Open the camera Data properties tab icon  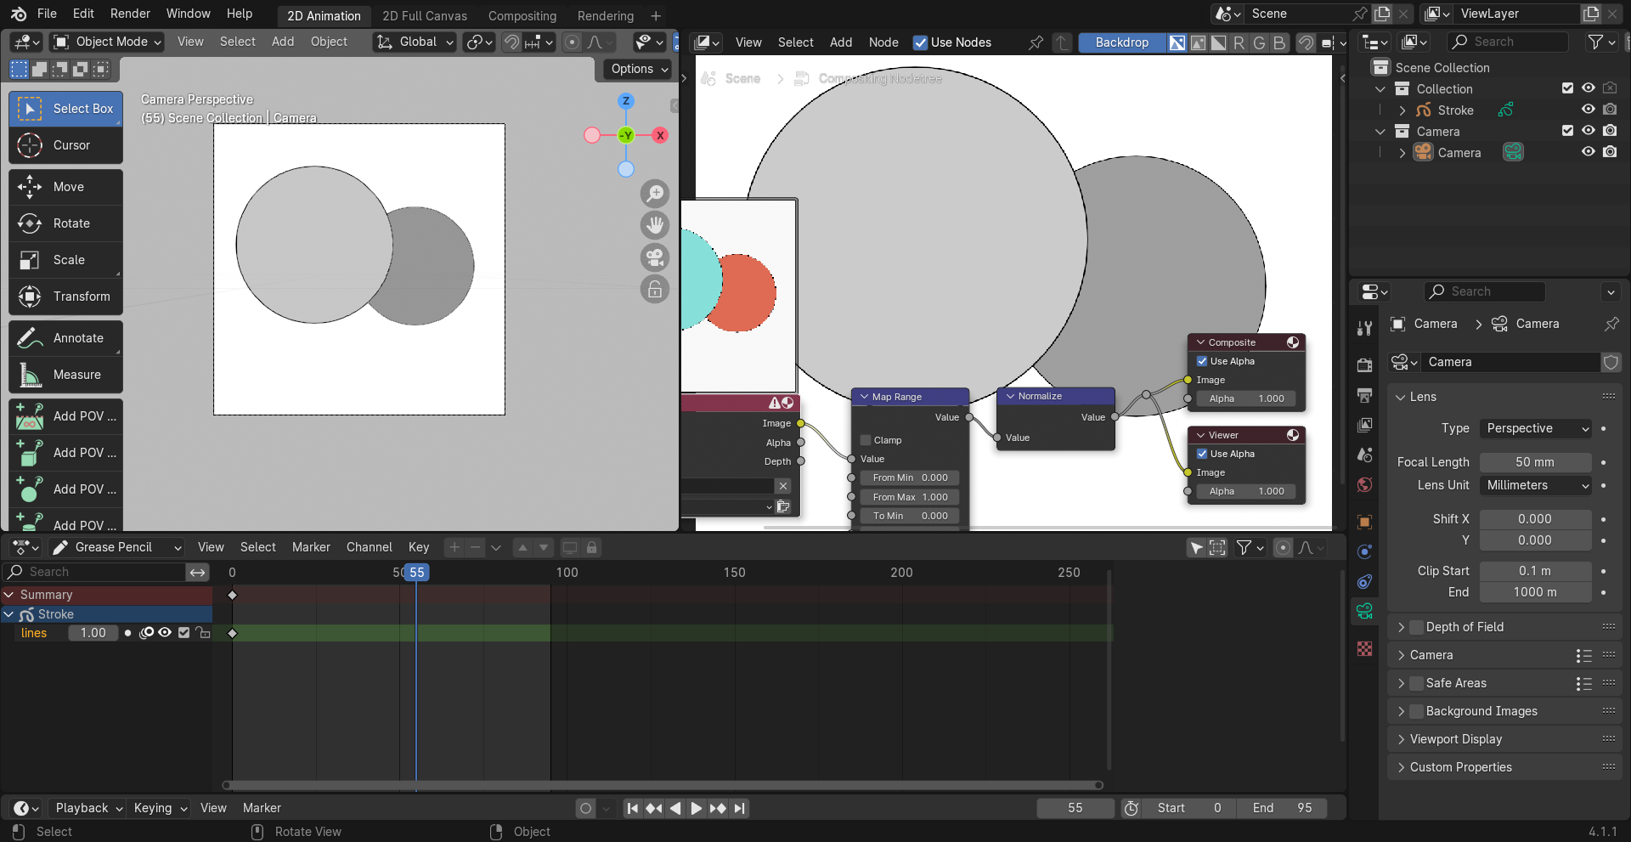coord(1365,611)
